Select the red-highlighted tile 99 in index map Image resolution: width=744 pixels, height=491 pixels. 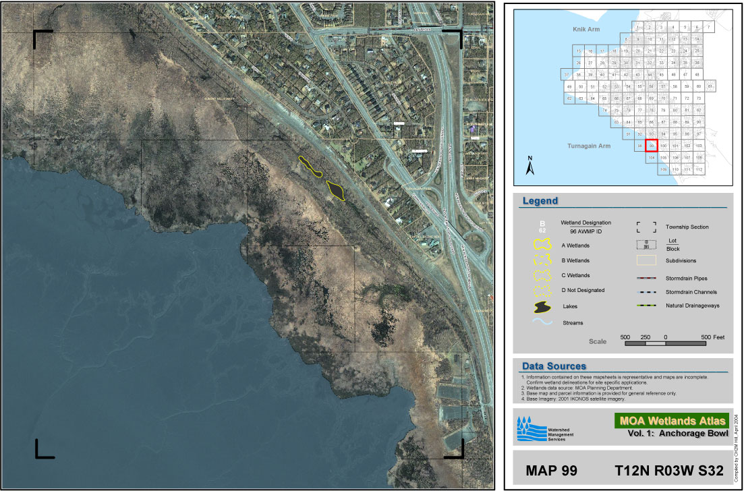tap(652, 146)
